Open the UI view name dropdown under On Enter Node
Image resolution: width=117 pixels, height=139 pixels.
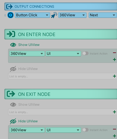point(63,54)
